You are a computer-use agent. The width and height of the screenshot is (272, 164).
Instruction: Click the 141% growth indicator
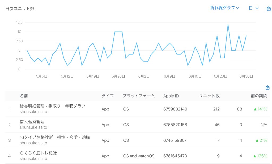[x=260, y=109]
